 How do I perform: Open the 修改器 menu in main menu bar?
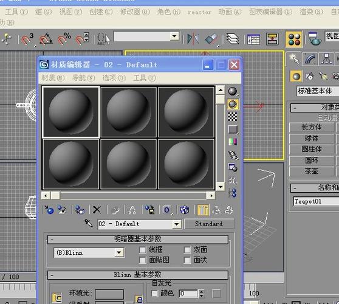click(x=135, y=12)
